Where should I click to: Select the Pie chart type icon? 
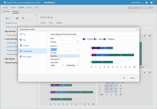point(21,34)
